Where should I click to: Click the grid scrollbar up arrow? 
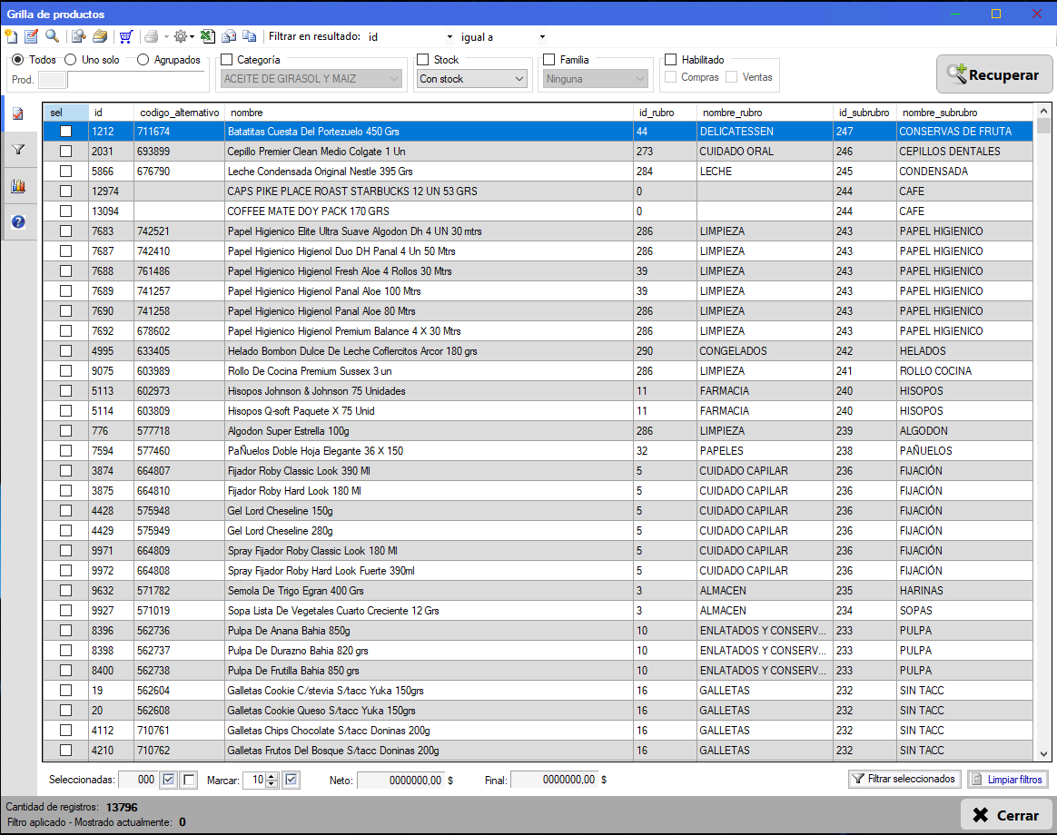[1043, 111]
